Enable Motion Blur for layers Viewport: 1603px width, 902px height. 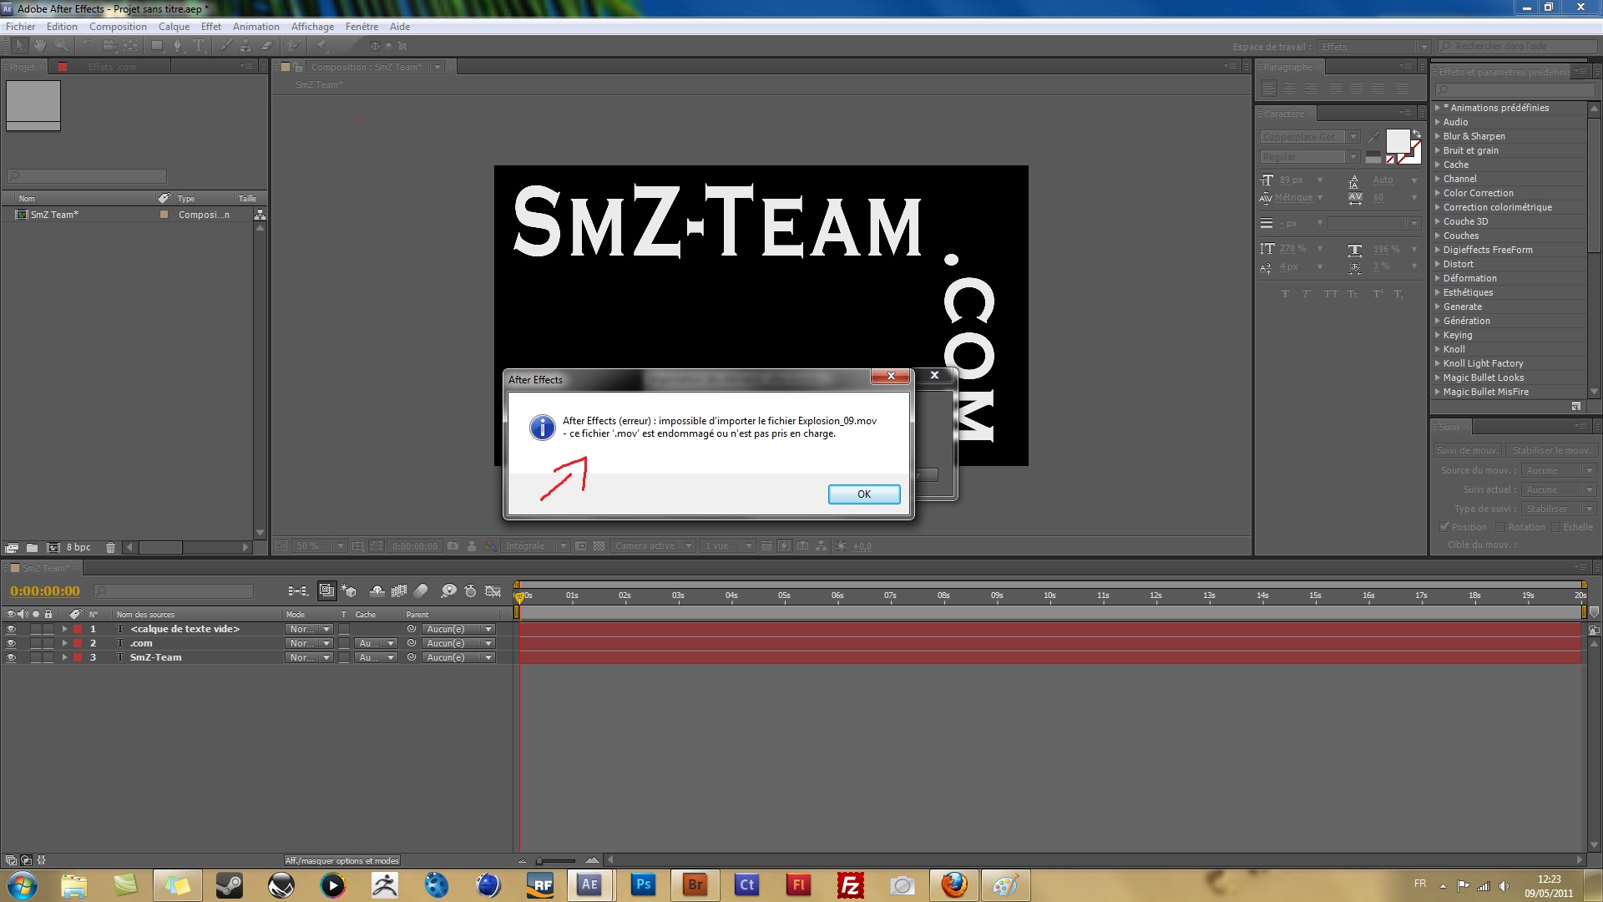tap(421, 590)
